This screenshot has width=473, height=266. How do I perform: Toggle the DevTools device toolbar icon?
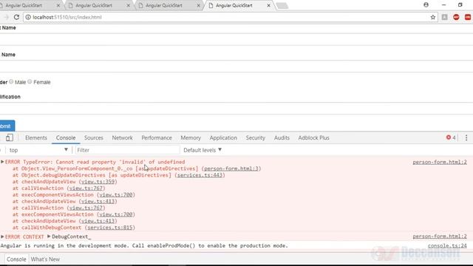[x=10, y=137]
